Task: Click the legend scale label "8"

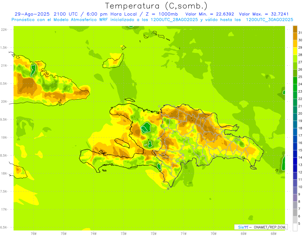Action: click(299, 201)
